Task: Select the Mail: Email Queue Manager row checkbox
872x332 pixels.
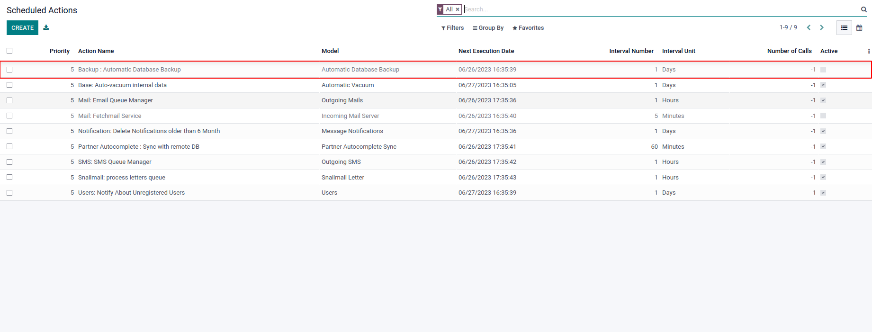Action: (x=9, y=100)
